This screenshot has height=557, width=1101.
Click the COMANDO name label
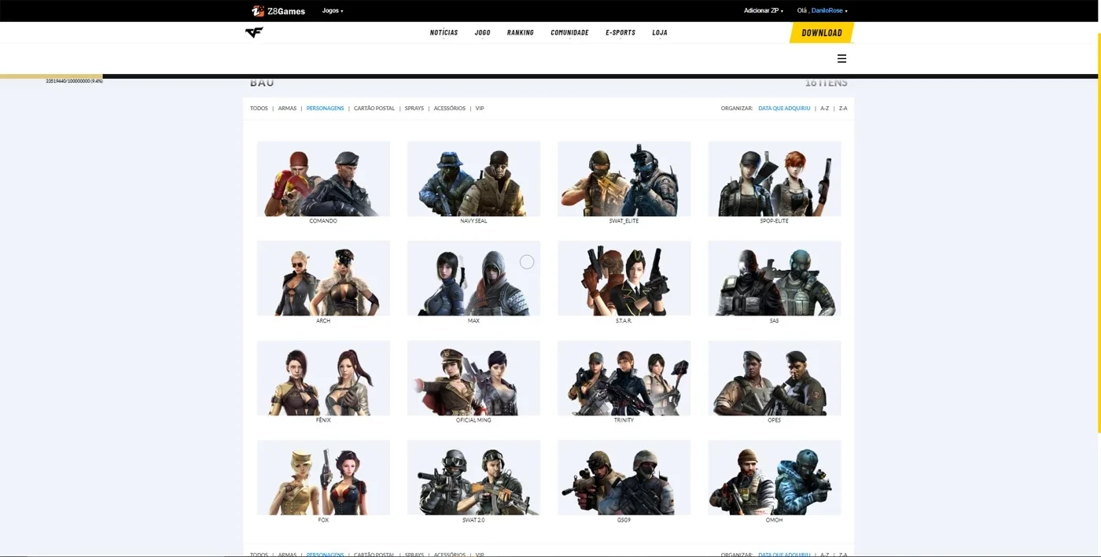(x=323, y=221)
